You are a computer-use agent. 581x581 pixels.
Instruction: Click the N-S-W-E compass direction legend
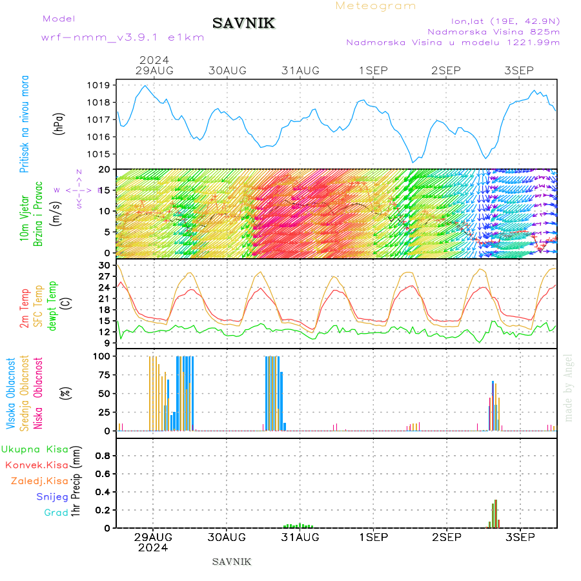point(79,189)
